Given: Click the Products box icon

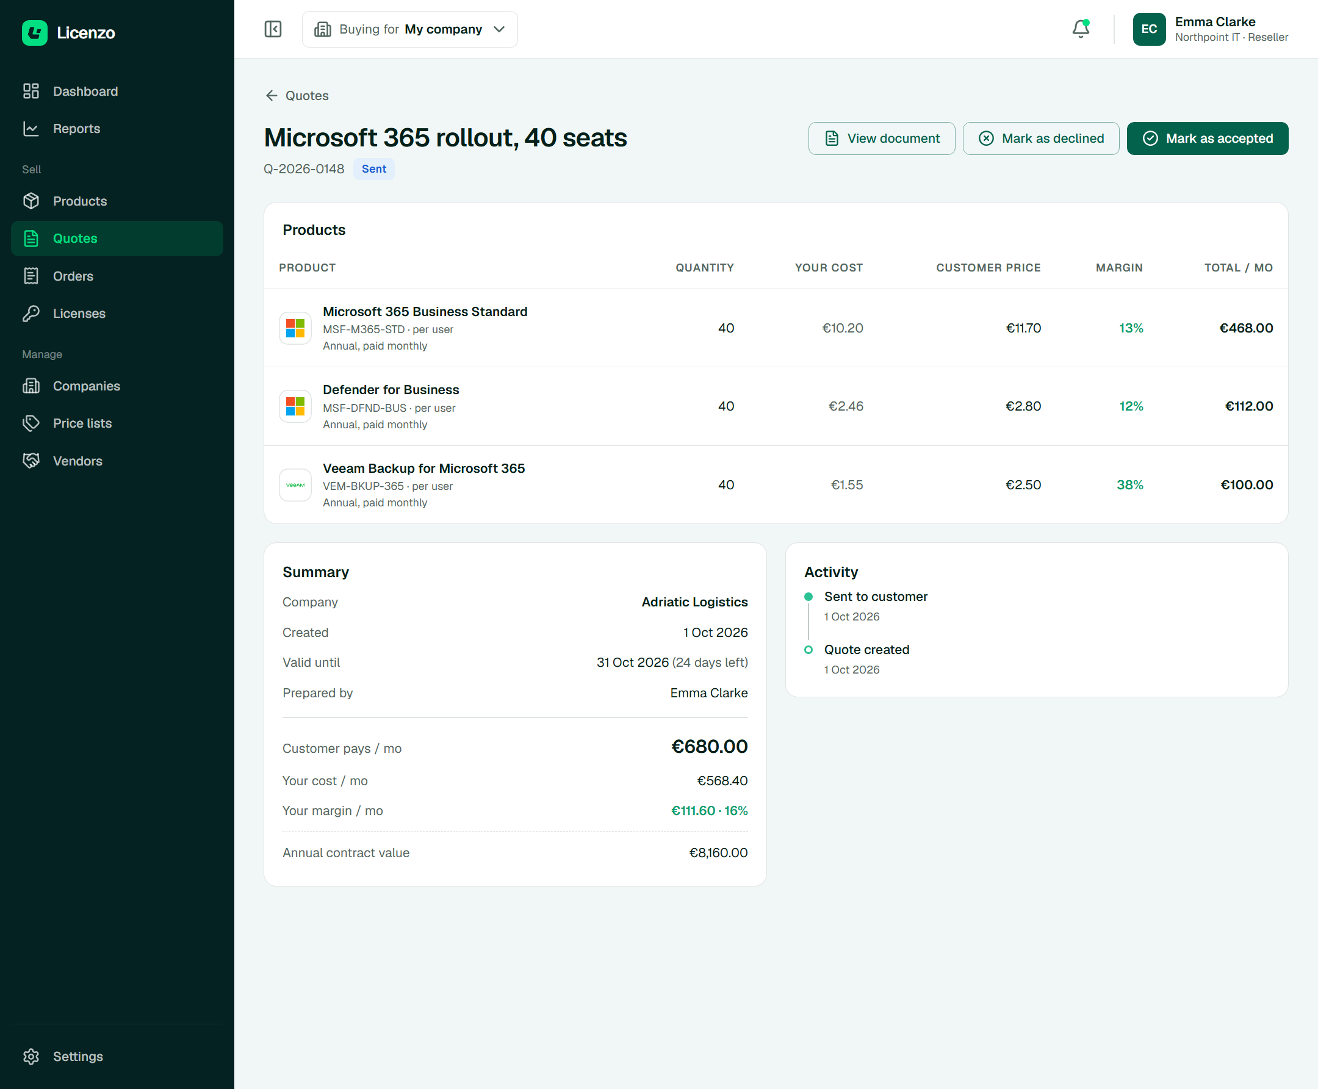Looking at the screenshot, I should tap(31, 201).
